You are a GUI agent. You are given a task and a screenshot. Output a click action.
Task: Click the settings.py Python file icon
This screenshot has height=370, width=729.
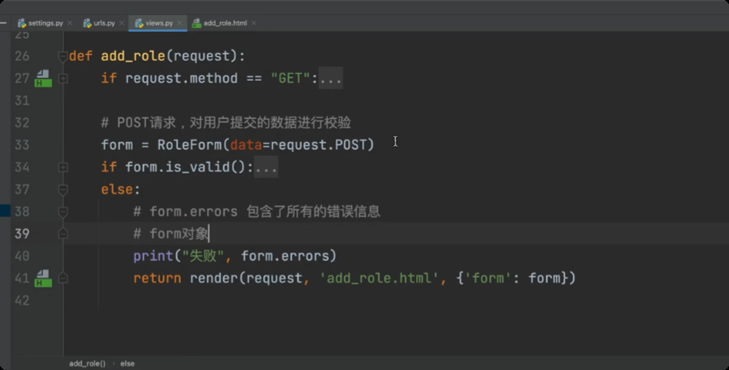point(21,23)
